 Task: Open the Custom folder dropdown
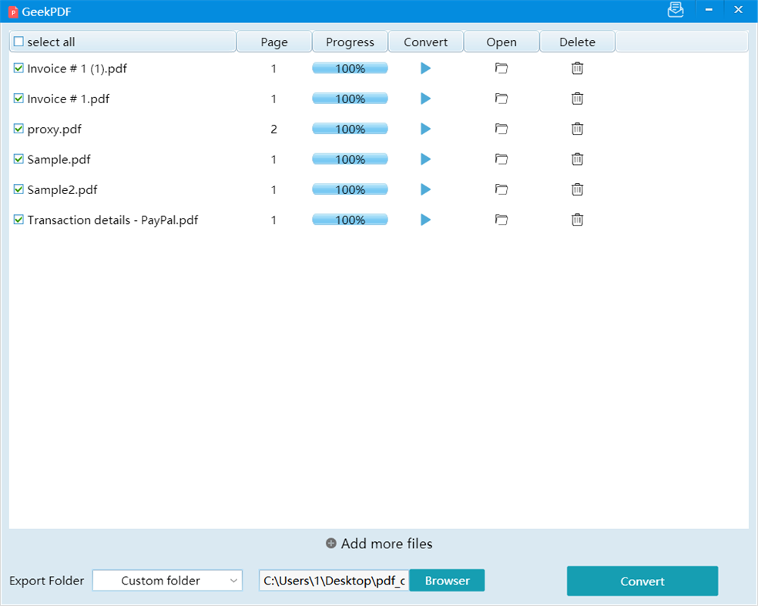[x=167, y=581]
